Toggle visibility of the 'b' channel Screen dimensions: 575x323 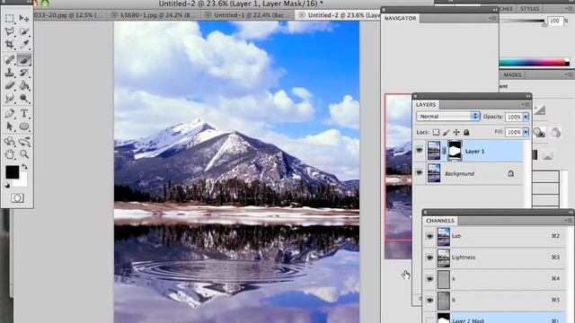coord(429,301)
